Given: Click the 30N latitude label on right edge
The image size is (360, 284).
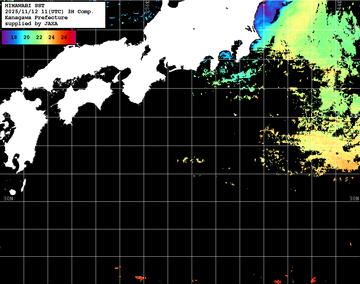Looking at the screenshot, I should tap(354, 198).
